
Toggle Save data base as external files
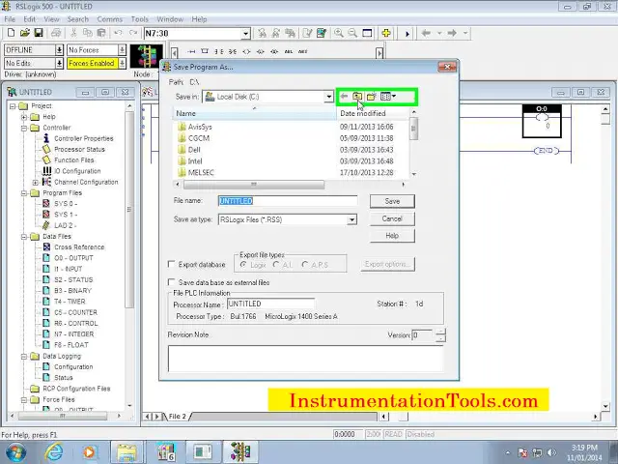click(171, 282)
